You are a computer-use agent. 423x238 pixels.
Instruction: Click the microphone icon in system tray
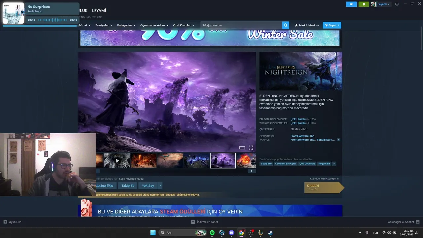click(367, 233)
